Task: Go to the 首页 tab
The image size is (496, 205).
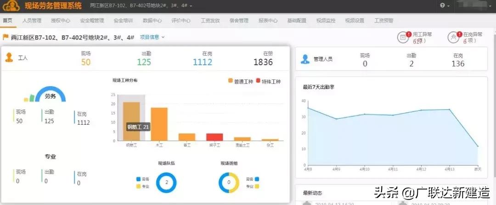Action: [x=8, y=21]
